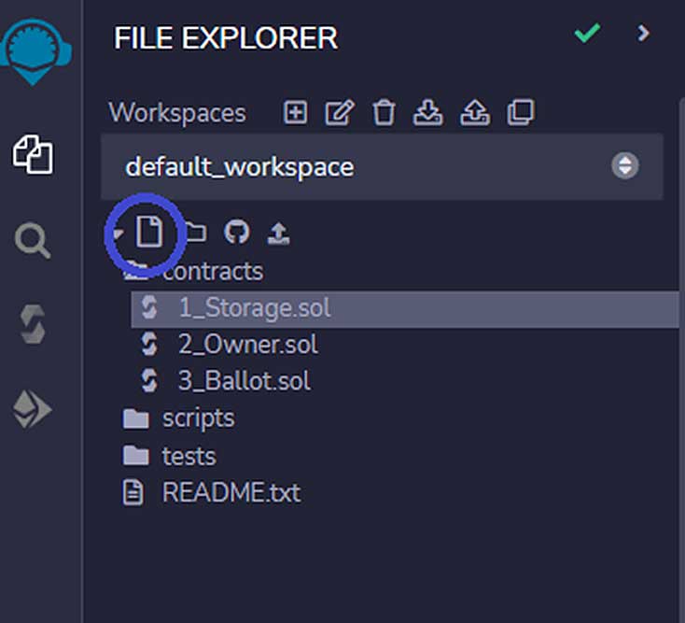Create a new file with circled icon
Viewport: 685px width, 623px height.
[149, 232]
